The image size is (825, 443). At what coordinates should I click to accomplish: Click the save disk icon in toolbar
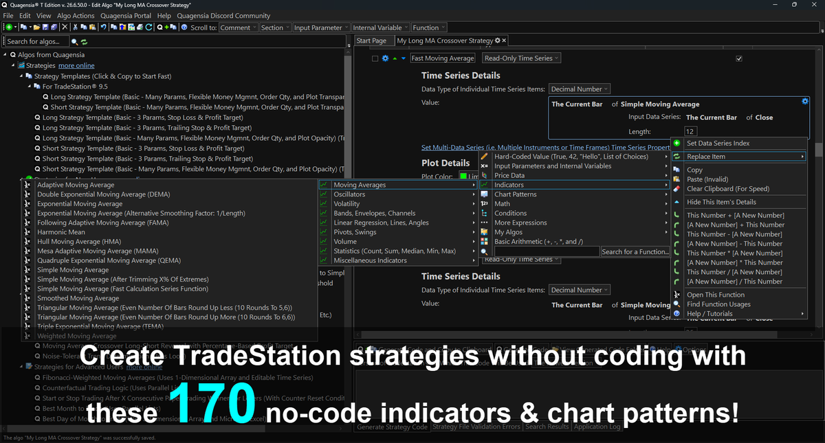coord(45,27)
